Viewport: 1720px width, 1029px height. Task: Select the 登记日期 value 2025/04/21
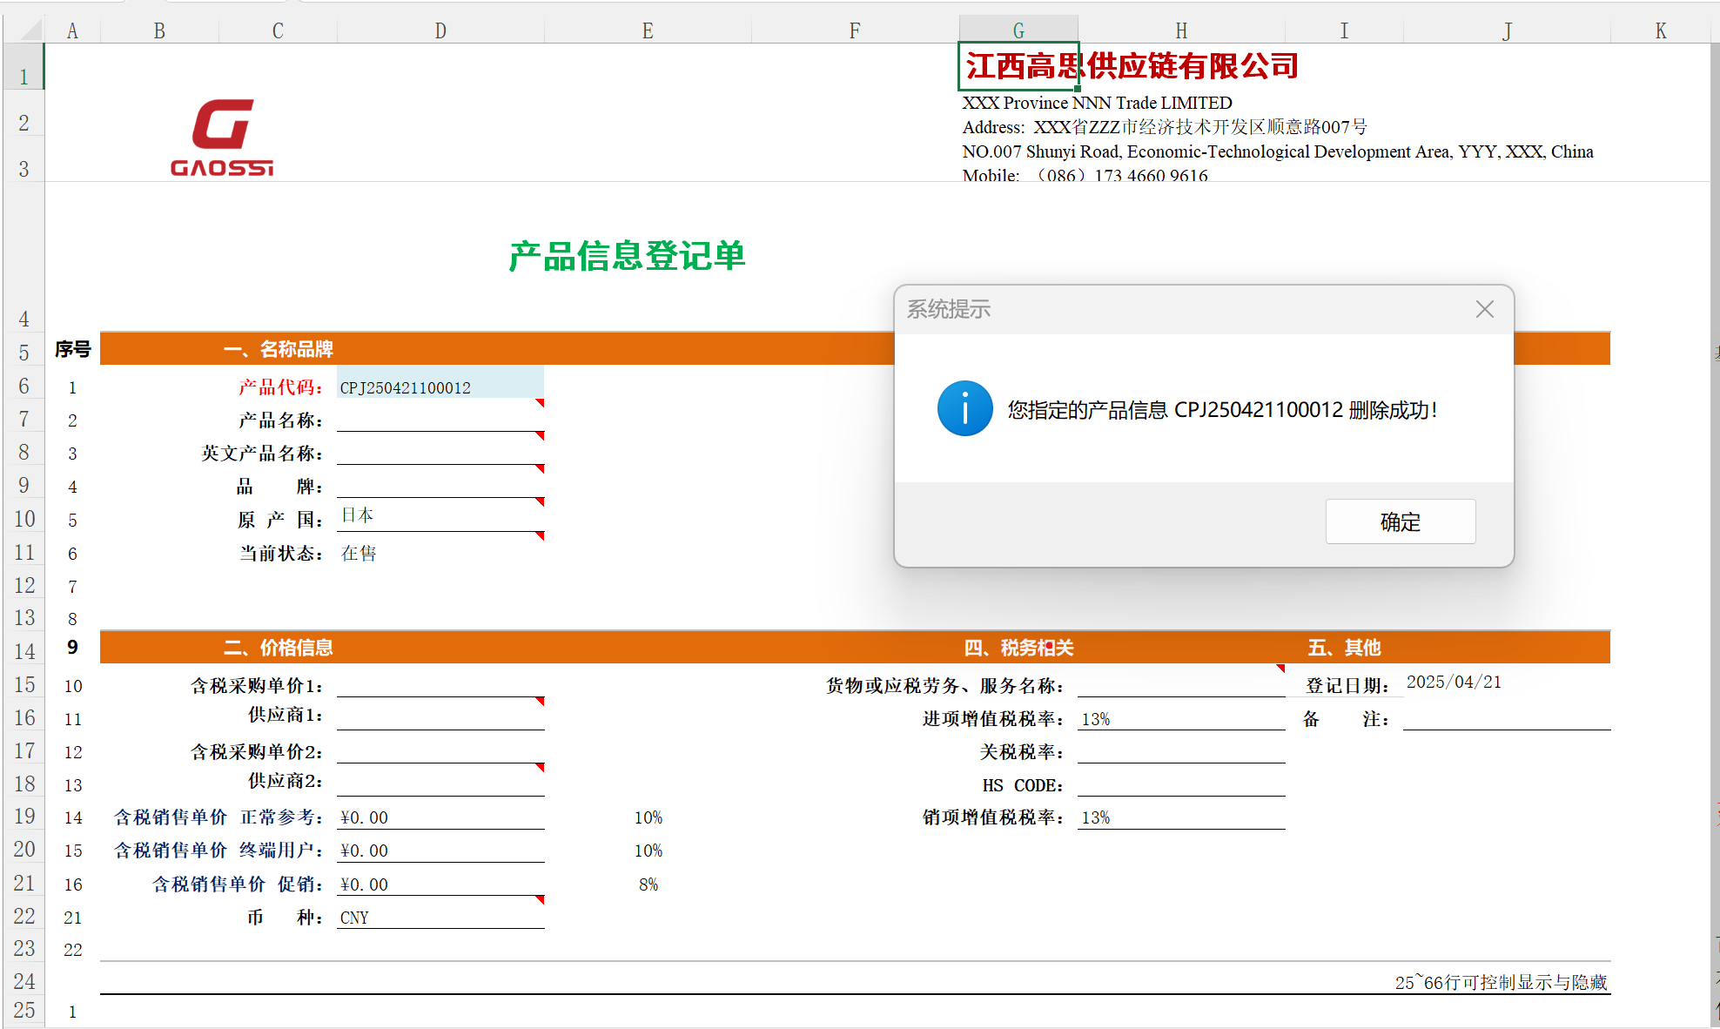tap(1454, 683)
